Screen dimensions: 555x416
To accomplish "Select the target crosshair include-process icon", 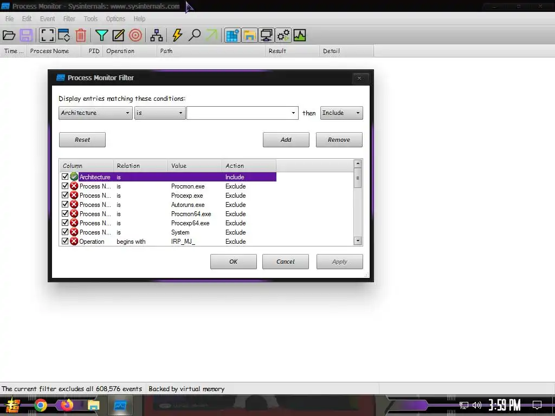I will [x=135, y=35].
